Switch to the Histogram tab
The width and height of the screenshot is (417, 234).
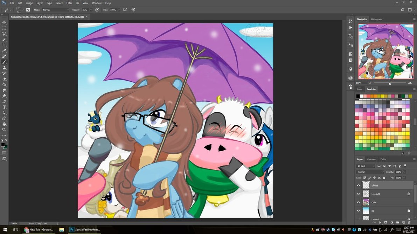coord(376,19)
